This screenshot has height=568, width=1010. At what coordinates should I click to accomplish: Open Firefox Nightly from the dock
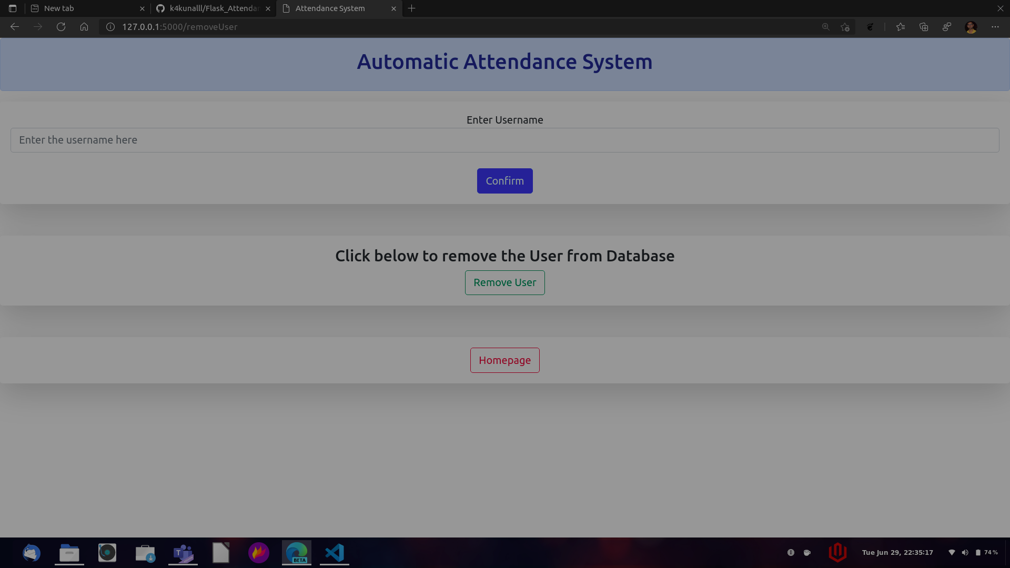pyautogui.click(x=258, y=553)
